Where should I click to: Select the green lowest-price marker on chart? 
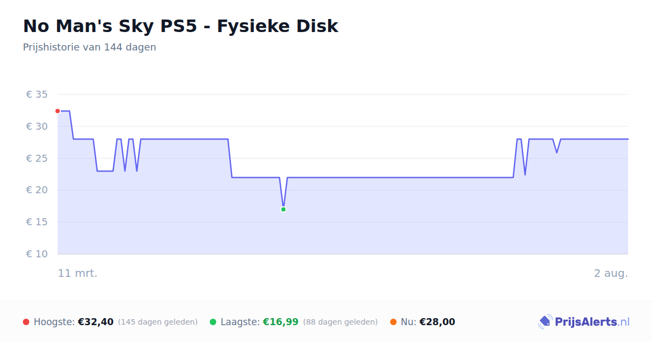click(283, 210)
